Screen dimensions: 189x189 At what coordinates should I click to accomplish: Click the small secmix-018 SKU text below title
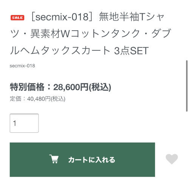22,66
